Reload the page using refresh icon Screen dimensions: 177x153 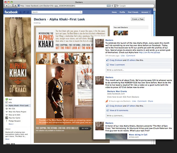pos(112,6)
